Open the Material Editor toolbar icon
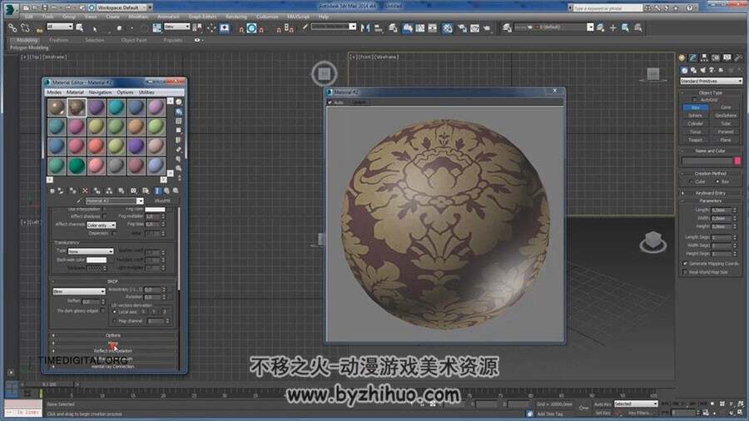The height and width of the screenshot is (421, 749). pos(447,28)
